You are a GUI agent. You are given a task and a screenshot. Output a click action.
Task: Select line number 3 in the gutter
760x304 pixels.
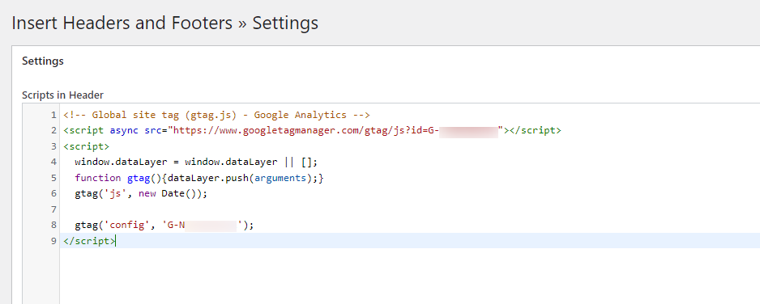53,146
